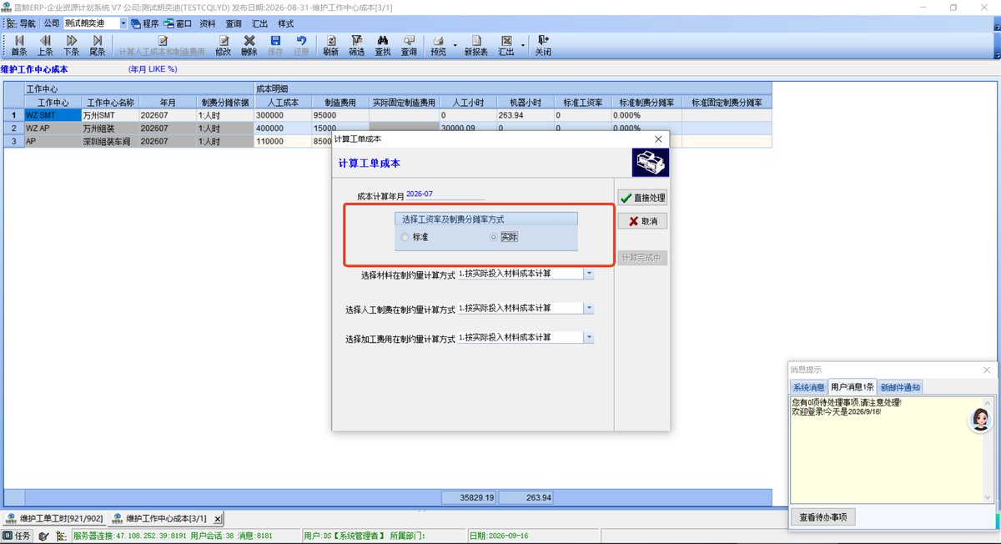Click the 成本计算年月 date field
Image resolution: width=1001 pixels, height=544 pixels.
tap(445, 194)
